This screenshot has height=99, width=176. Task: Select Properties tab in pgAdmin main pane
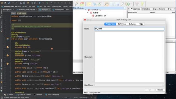click(135, 9)
